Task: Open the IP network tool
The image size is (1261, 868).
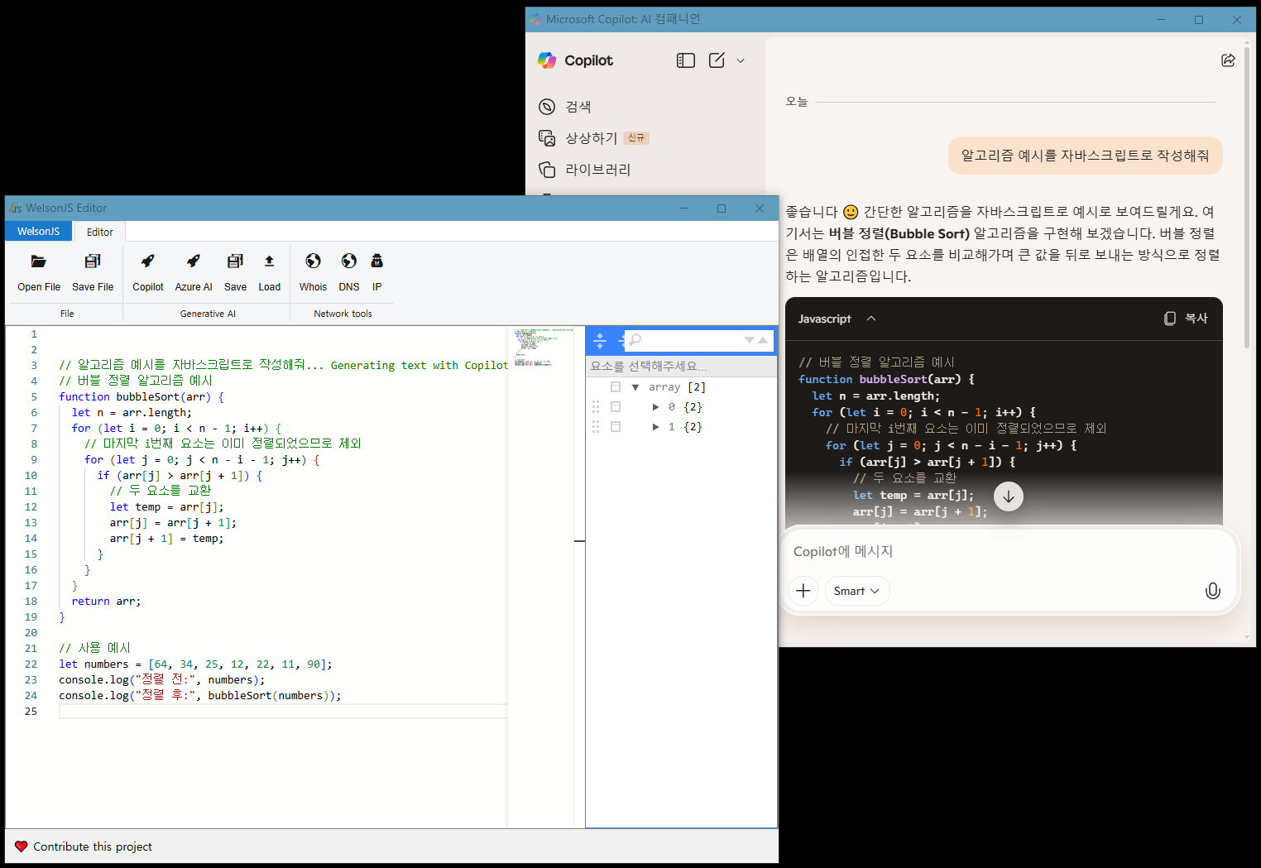Action: click(377, 262)
